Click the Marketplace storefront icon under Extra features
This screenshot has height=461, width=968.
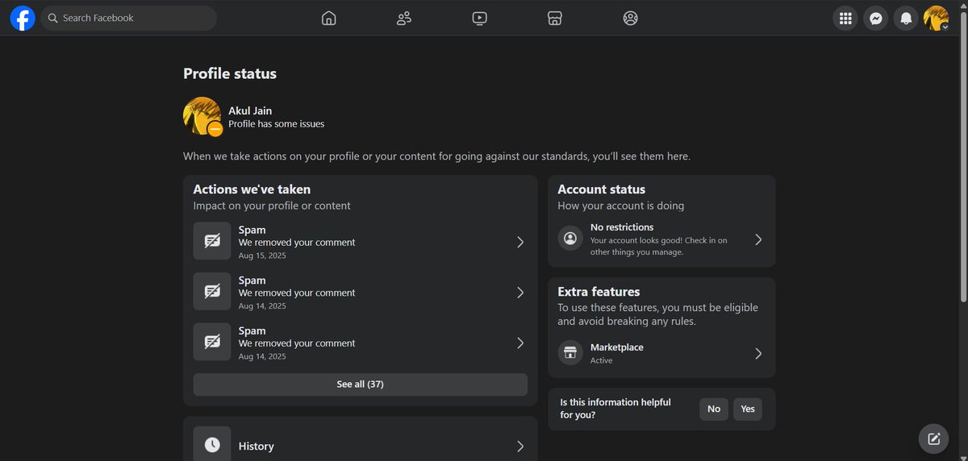pos(570,353)
